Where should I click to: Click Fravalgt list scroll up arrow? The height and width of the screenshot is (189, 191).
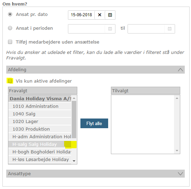point(74,98)
